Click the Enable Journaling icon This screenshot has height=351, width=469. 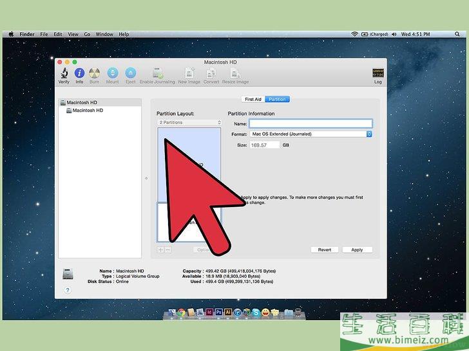coord(157,73)
